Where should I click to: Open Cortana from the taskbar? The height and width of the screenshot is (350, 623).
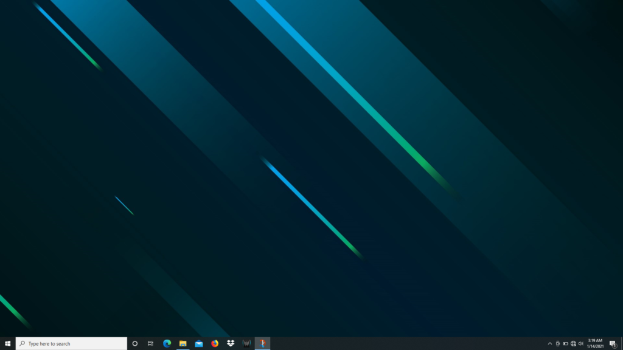(134, 344)
